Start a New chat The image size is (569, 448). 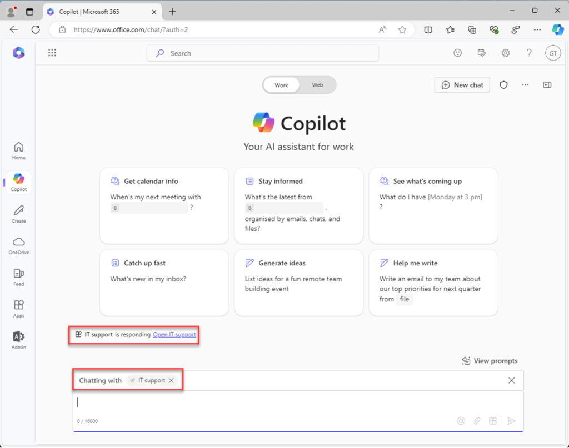(x=462, y=85)
